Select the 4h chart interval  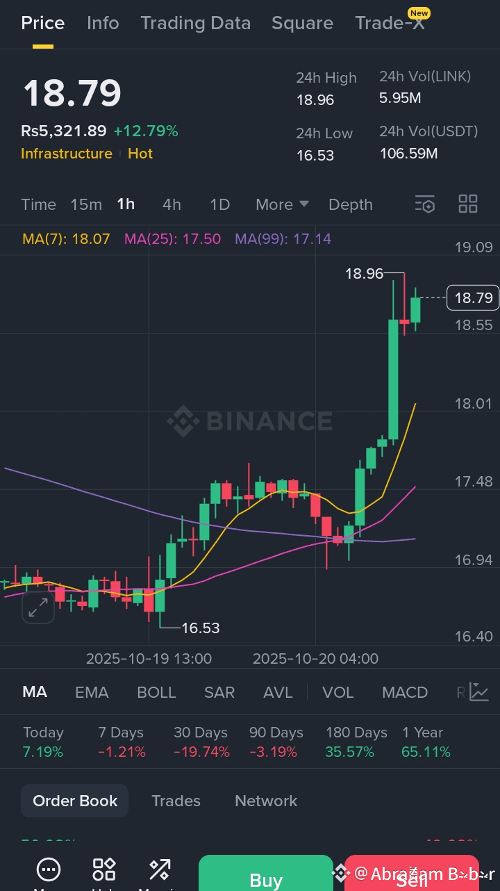tap(172, 204)
